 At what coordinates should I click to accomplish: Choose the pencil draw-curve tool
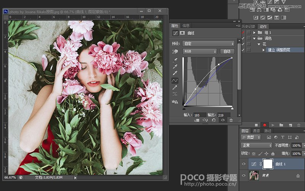175,87
